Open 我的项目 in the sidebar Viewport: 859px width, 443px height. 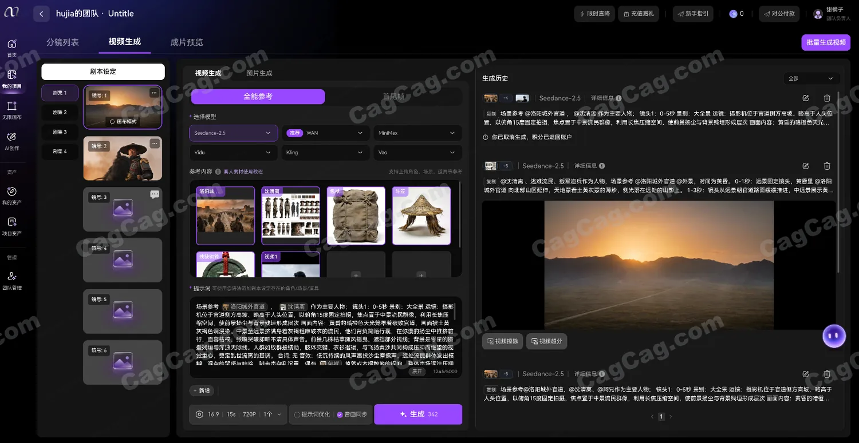tap(11, 79)
